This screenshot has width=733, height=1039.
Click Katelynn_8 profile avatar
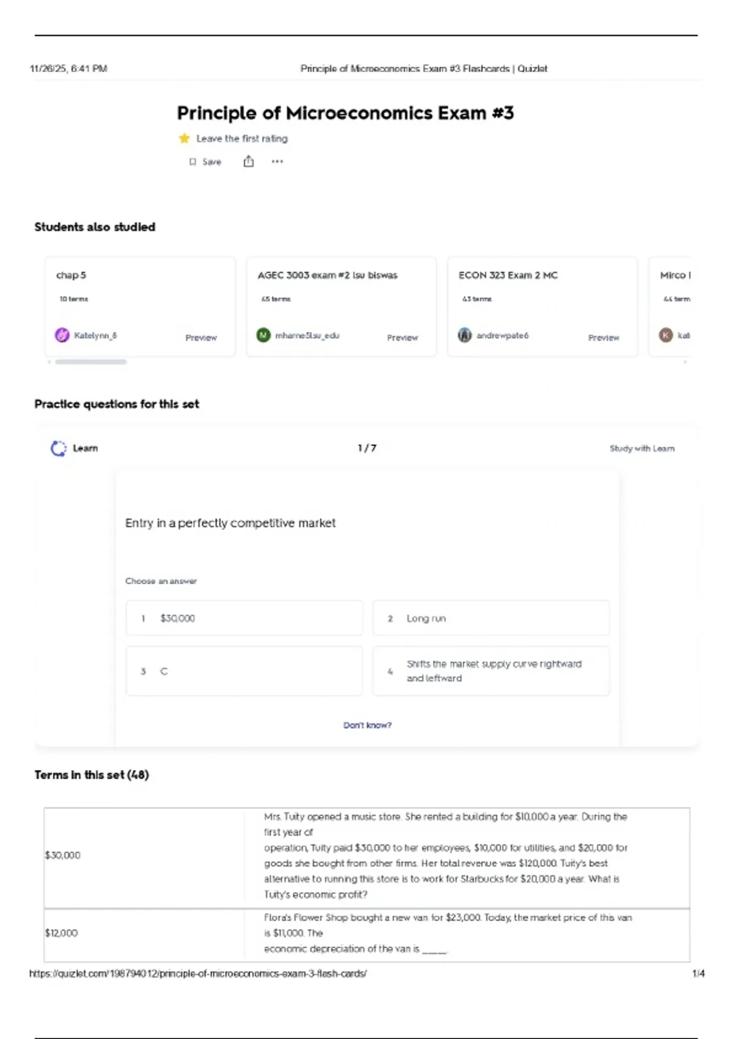pyautogui.click(x=62, y=335)
